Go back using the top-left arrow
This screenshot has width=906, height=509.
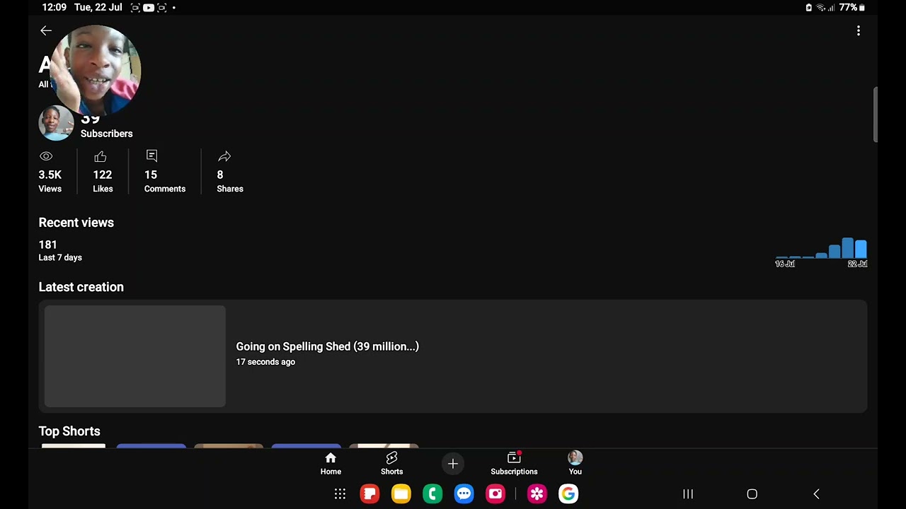click(46, 30)
